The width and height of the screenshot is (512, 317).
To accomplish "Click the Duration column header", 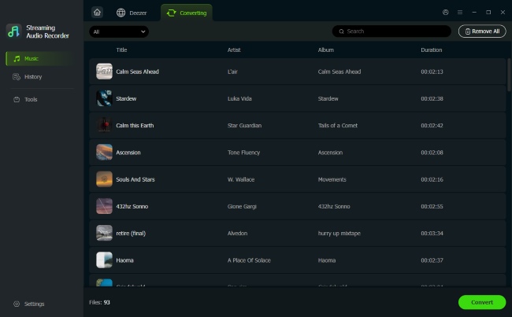I will [x=432, y=50].
